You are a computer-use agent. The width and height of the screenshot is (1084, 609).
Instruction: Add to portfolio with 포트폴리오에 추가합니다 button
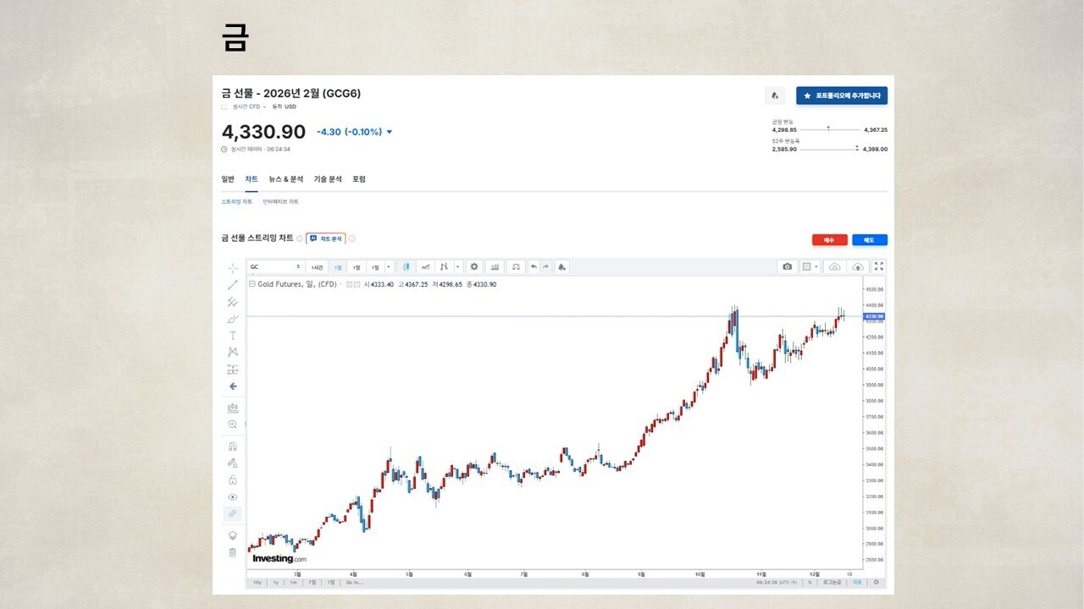click(x=841, y=96)
